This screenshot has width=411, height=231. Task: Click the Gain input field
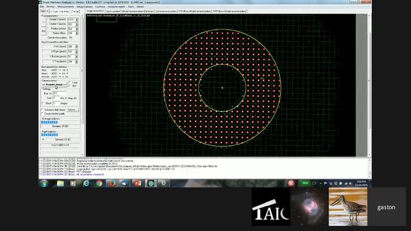56,98
